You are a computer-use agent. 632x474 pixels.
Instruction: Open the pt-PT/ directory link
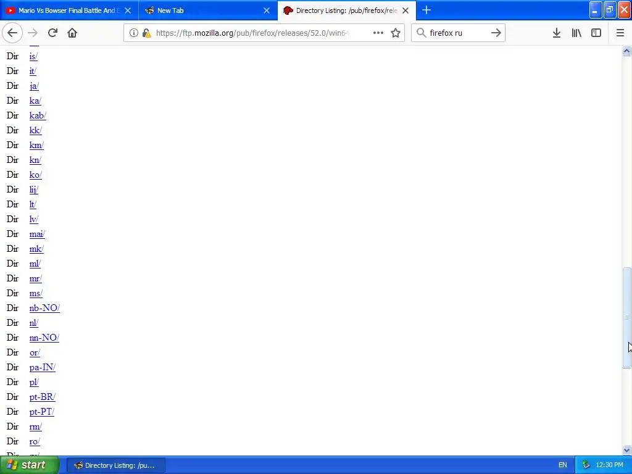tap(42, 412)
